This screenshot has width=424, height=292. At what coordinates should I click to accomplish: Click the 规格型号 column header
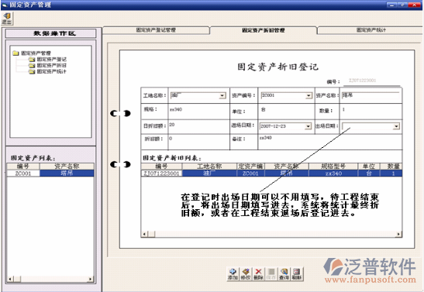tap(333, 167)
